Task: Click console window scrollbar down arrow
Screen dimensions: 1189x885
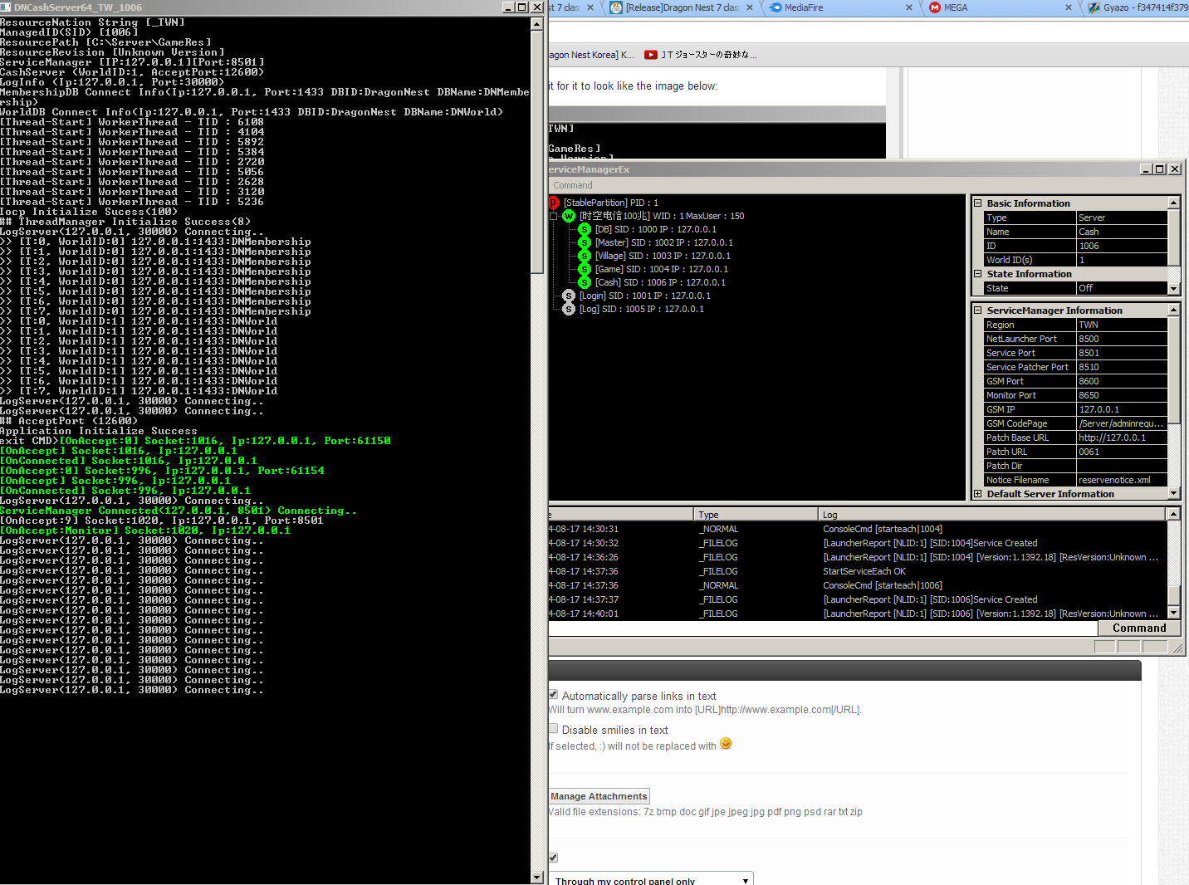Action: point(536,878)
